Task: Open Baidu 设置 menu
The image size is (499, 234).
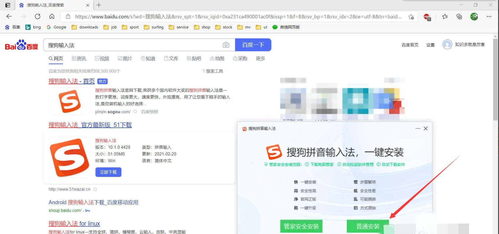Action: 430,45
